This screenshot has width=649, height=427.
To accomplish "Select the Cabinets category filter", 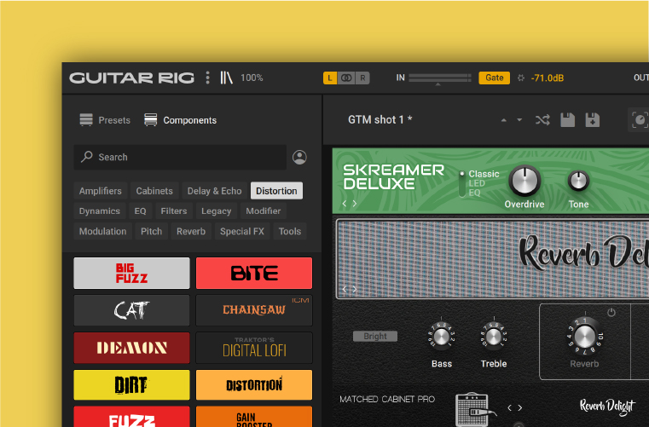I will pos(154,191).
